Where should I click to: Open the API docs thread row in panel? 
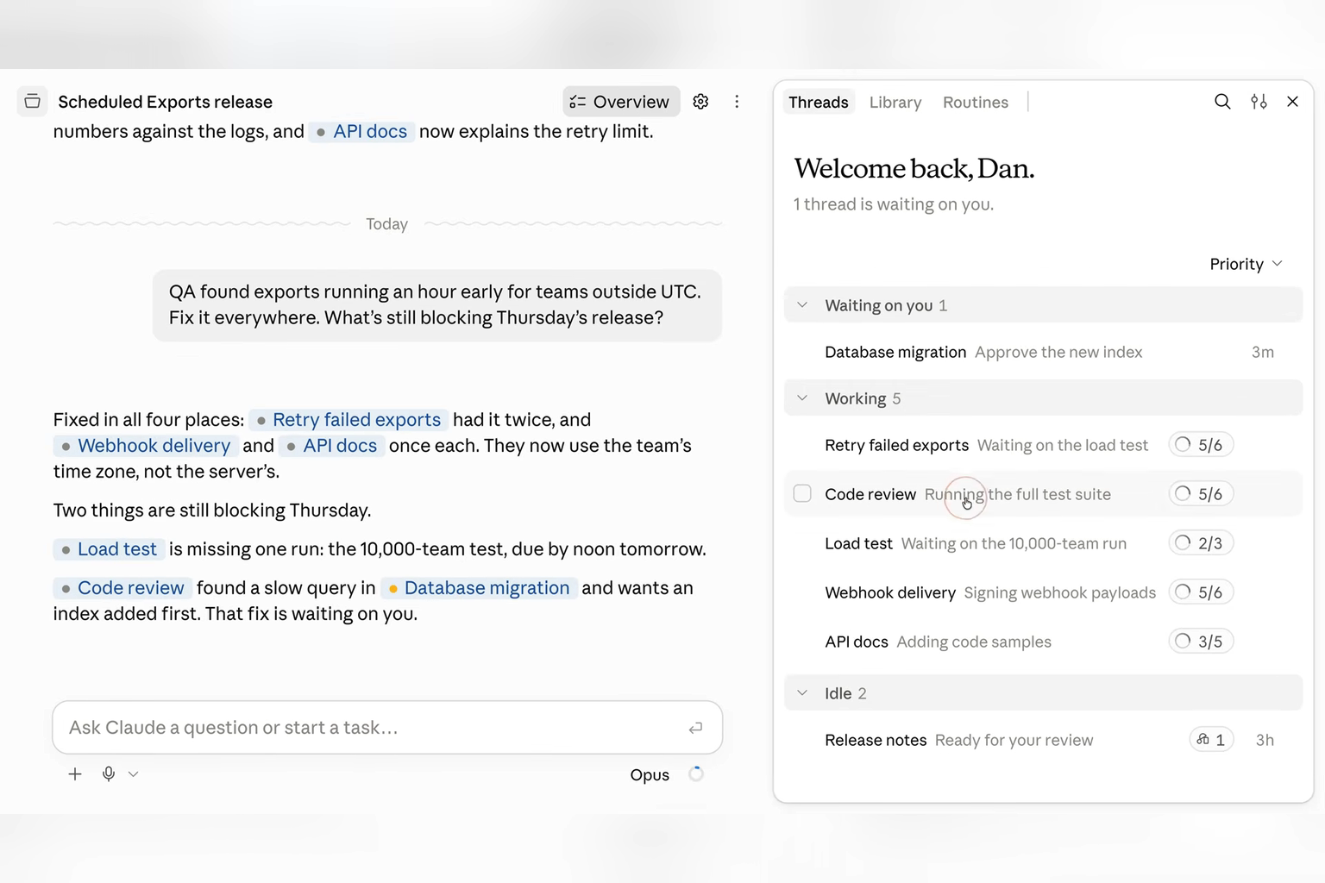tap(1043, 642)
